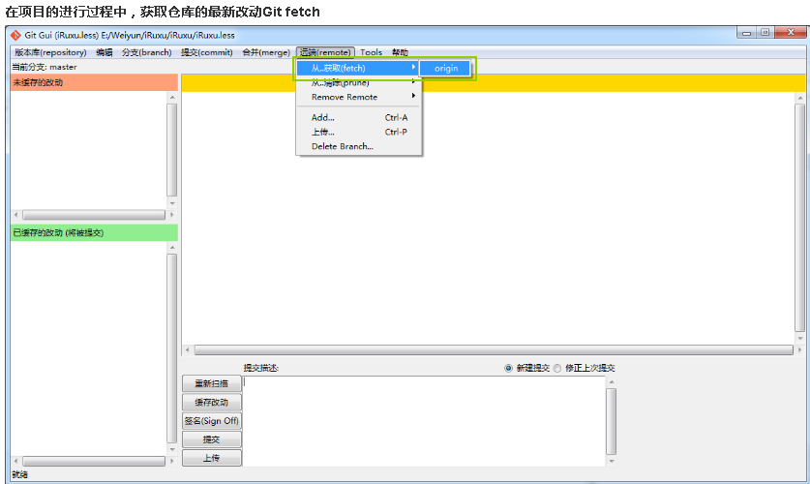Click up arrow of diff pane scrollbar

coord(800,98)
